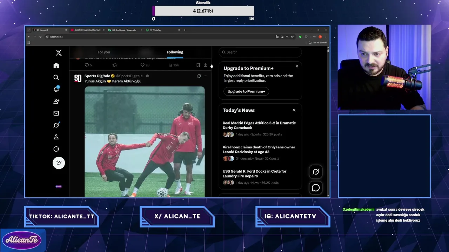Click the Abonelik 4 (2.67%) progress bar
The height and width of the screenshot is (252, 449).
203,11
